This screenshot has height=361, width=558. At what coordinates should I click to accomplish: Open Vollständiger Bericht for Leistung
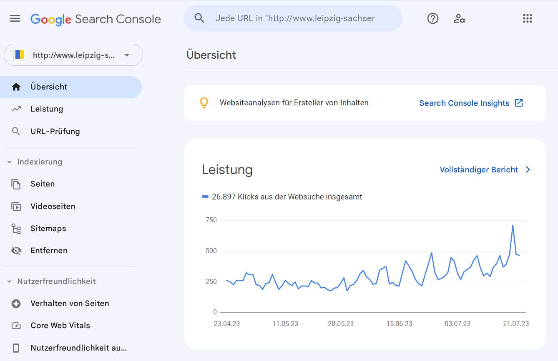[x=479, y=169]
